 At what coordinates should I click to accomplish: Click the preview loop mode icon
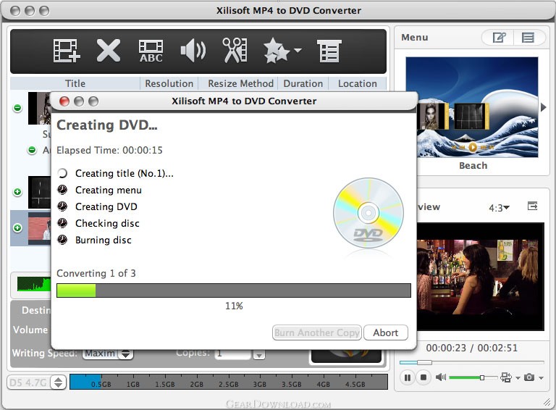pyautogui.click(x=506, y=377)
